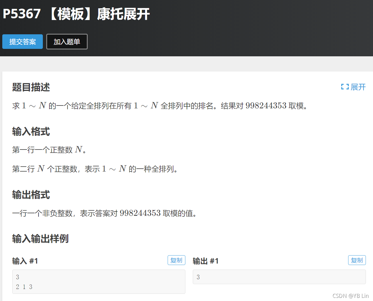Image resolution: width=373 pixels, height=301 pixels.
Task: Click the 题目描述 section heading
Action: click(31, 87)
